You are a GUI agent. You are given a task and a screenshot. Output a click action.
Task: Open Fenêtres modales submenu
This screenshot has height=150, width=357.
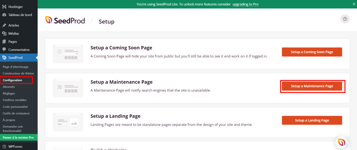(15, 100)
